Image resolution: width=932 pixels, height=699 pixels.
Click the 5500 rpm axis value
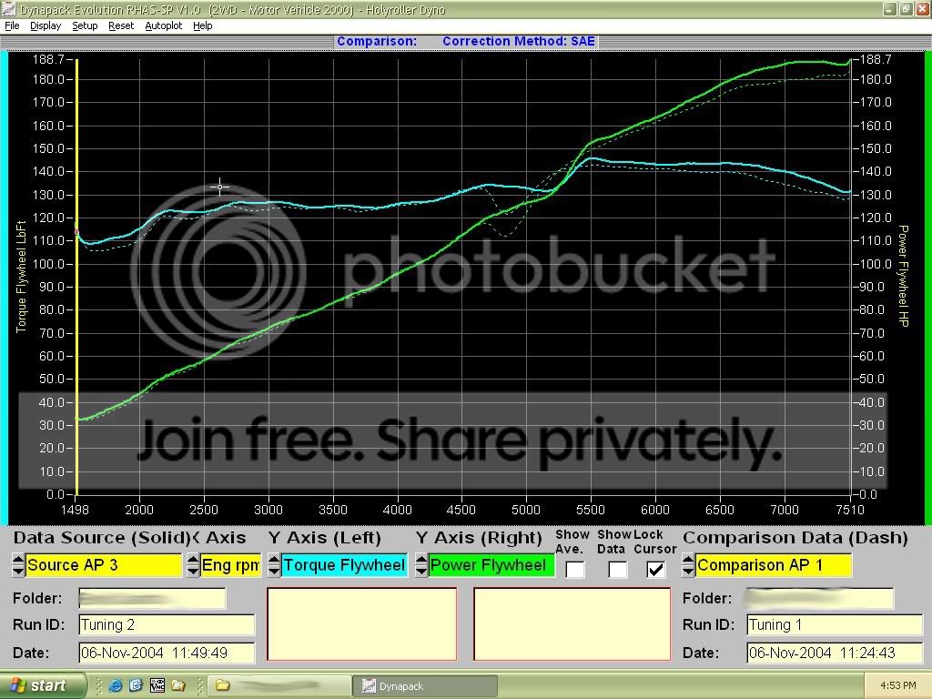coord(590,510)
